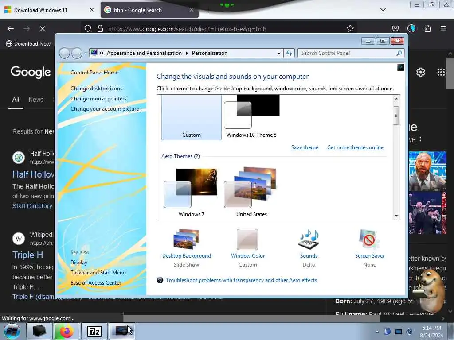Select the Google All results tab
The image size is (454, 340).
pyautogui.click(x=16, y=100)
